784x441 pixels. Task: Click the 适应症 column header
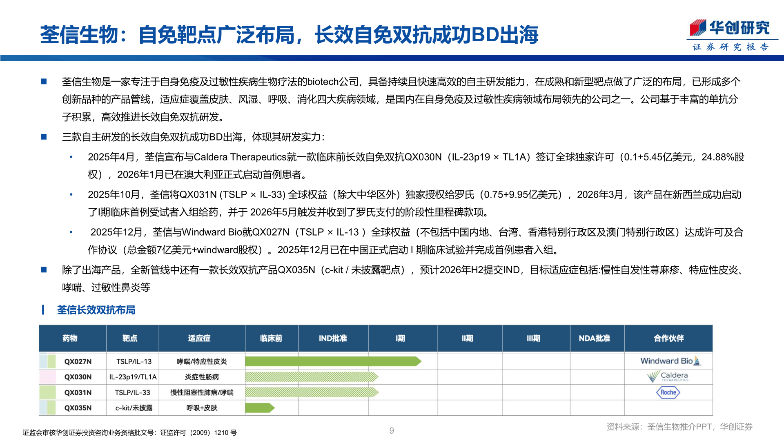(202, 338)
